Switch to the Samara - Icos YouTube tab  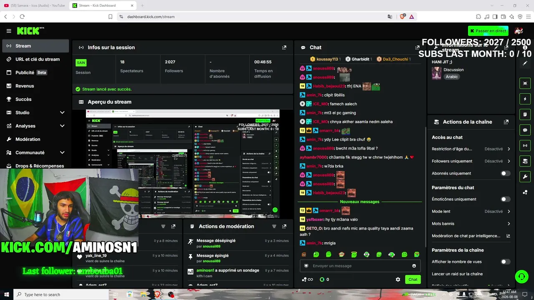35,5
